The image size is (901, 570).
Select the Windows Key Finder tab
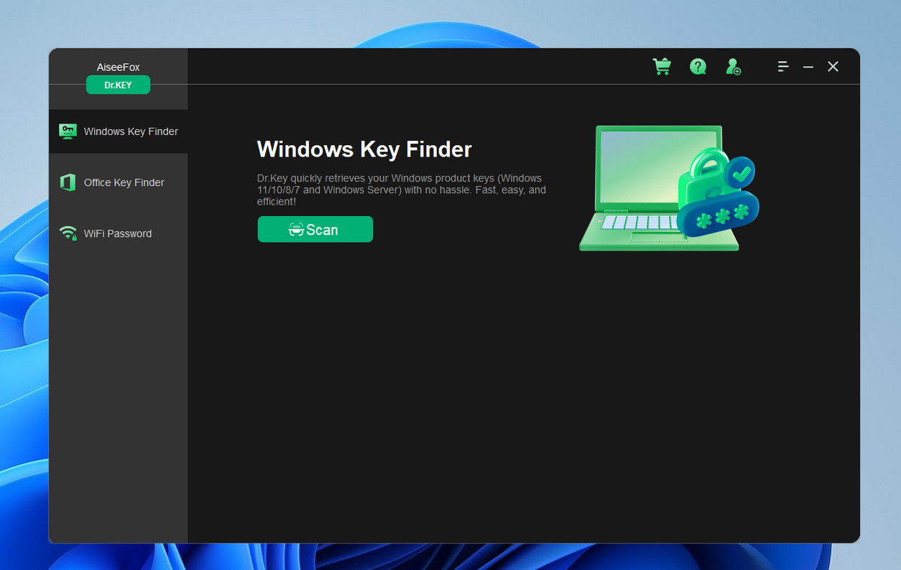point(129,131)
